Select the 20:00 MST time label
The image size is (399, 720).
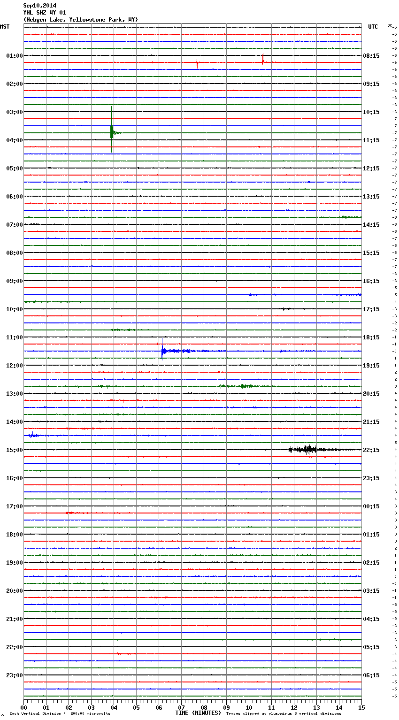(15, 591)
